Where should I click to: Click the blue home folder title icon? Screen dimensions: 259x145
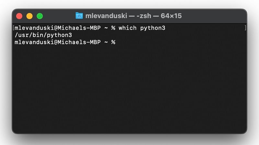79,15
